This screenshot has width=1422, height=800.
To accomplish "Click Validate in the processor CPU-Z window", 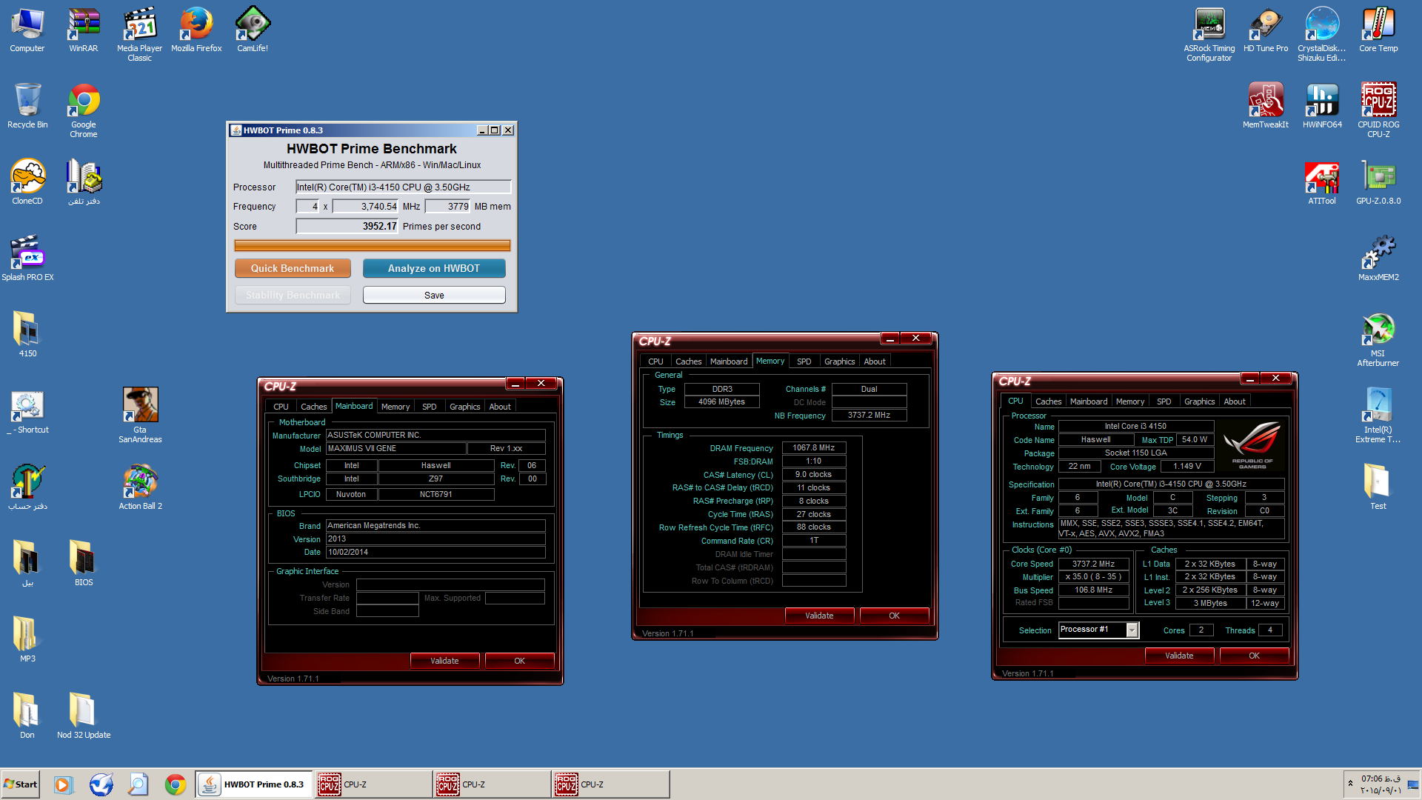I will [1179, 656].
